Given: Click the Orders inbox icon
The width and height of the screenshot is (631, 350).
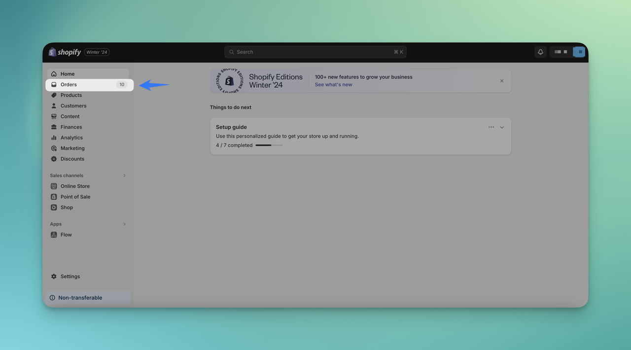Looking at the screenshot, I should click(x=54, y=84).
